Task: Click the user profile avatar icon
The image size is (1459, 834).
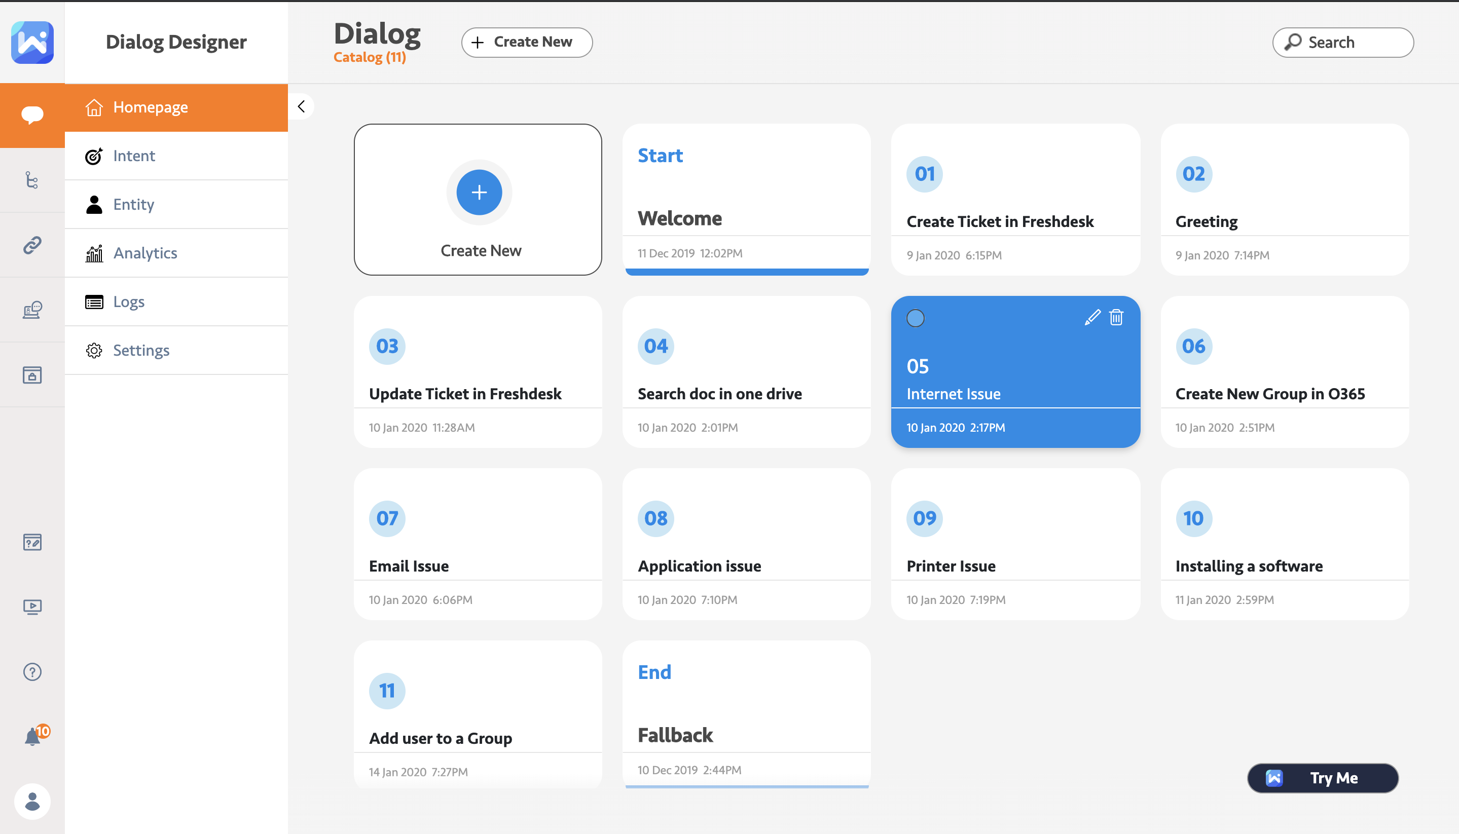Action: click(32, 801)
